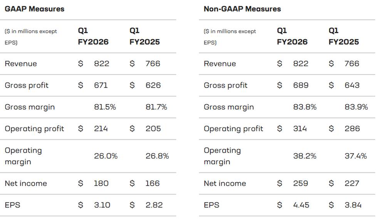
Task: Select the Q1 FY2025 column header under GAAP
Action: [x=144, y=36]
